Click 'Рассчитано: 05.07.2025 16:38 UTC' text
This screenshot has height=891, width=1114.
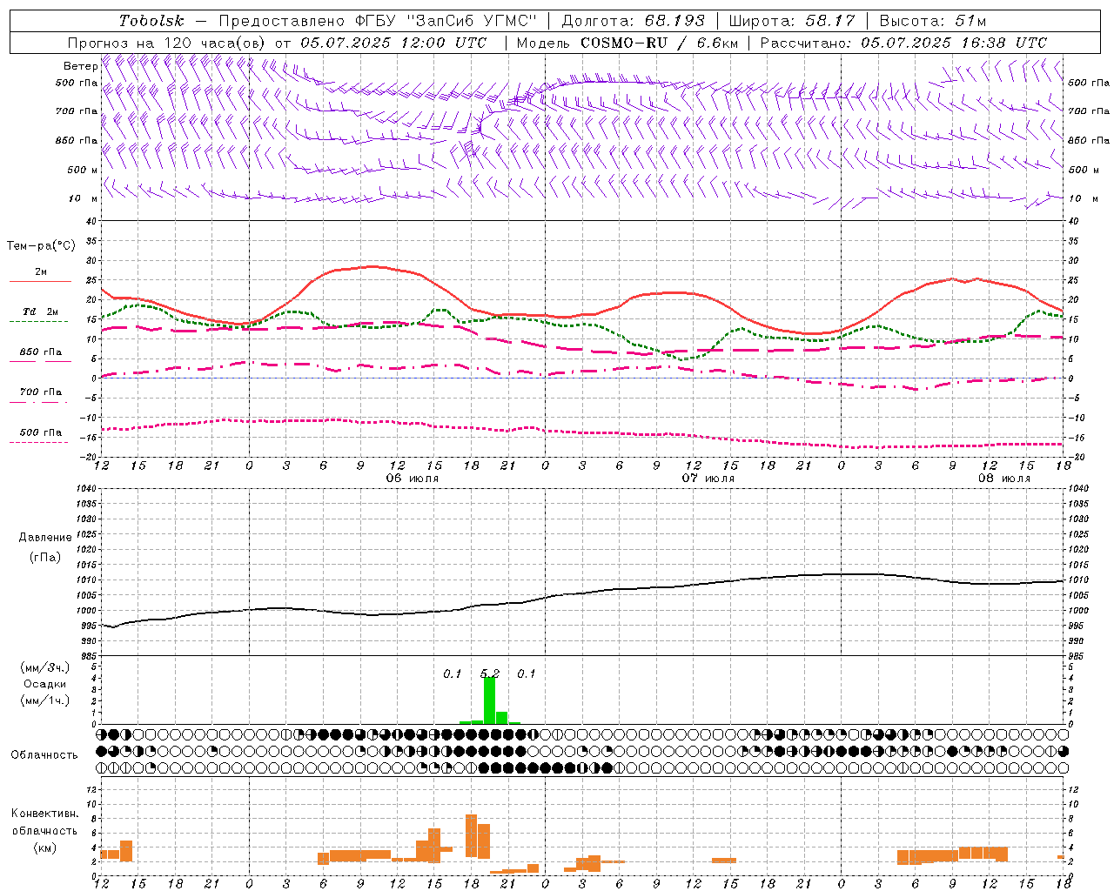tap(903, 43)
